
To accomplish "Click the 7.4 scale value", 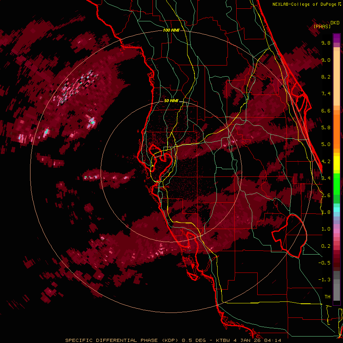I will point(326,94).
